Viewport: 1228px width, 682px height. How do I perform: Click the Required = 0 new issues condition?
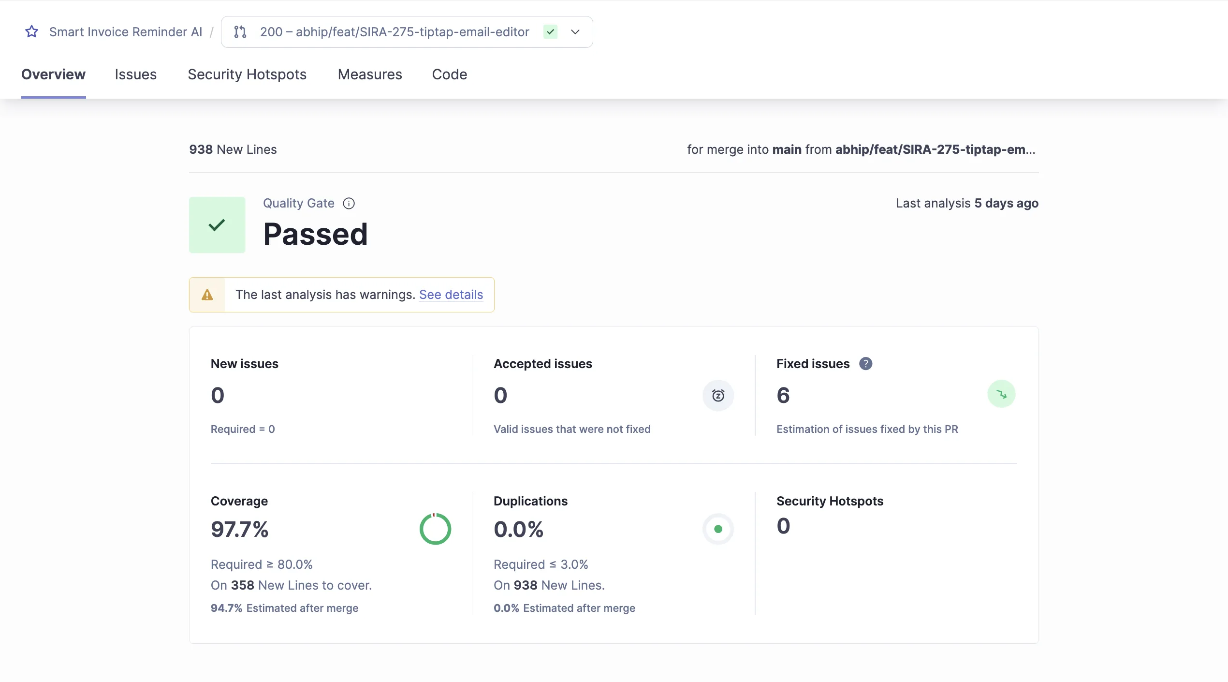(243, 429)
